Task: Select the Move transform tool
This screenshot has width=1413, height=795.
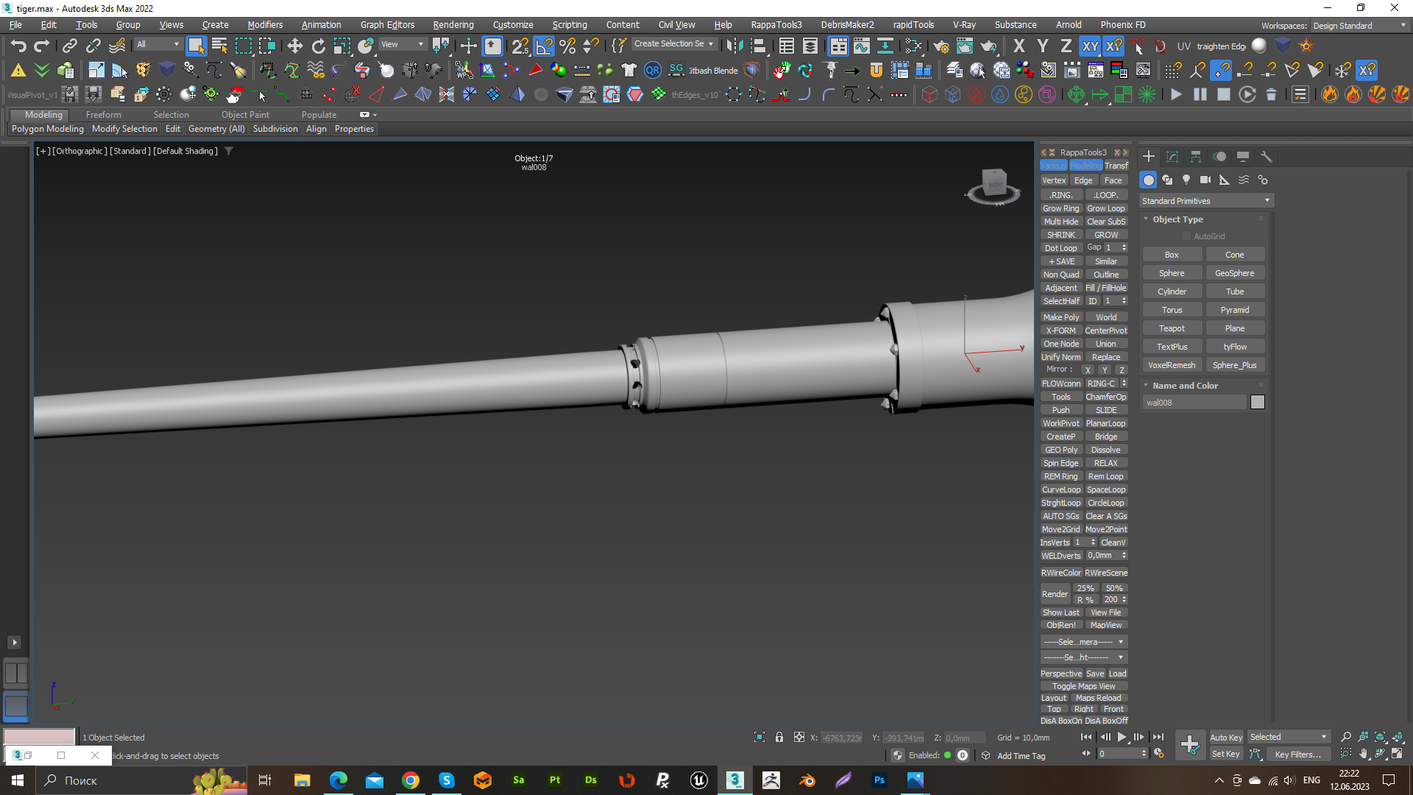Action: (x=295, y=46)
